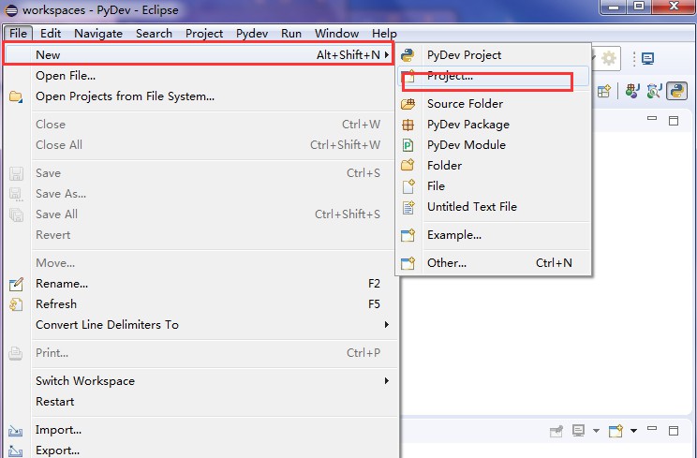
Task: Click the Open Projects folder icon
Action: click(x=16, y=96)
